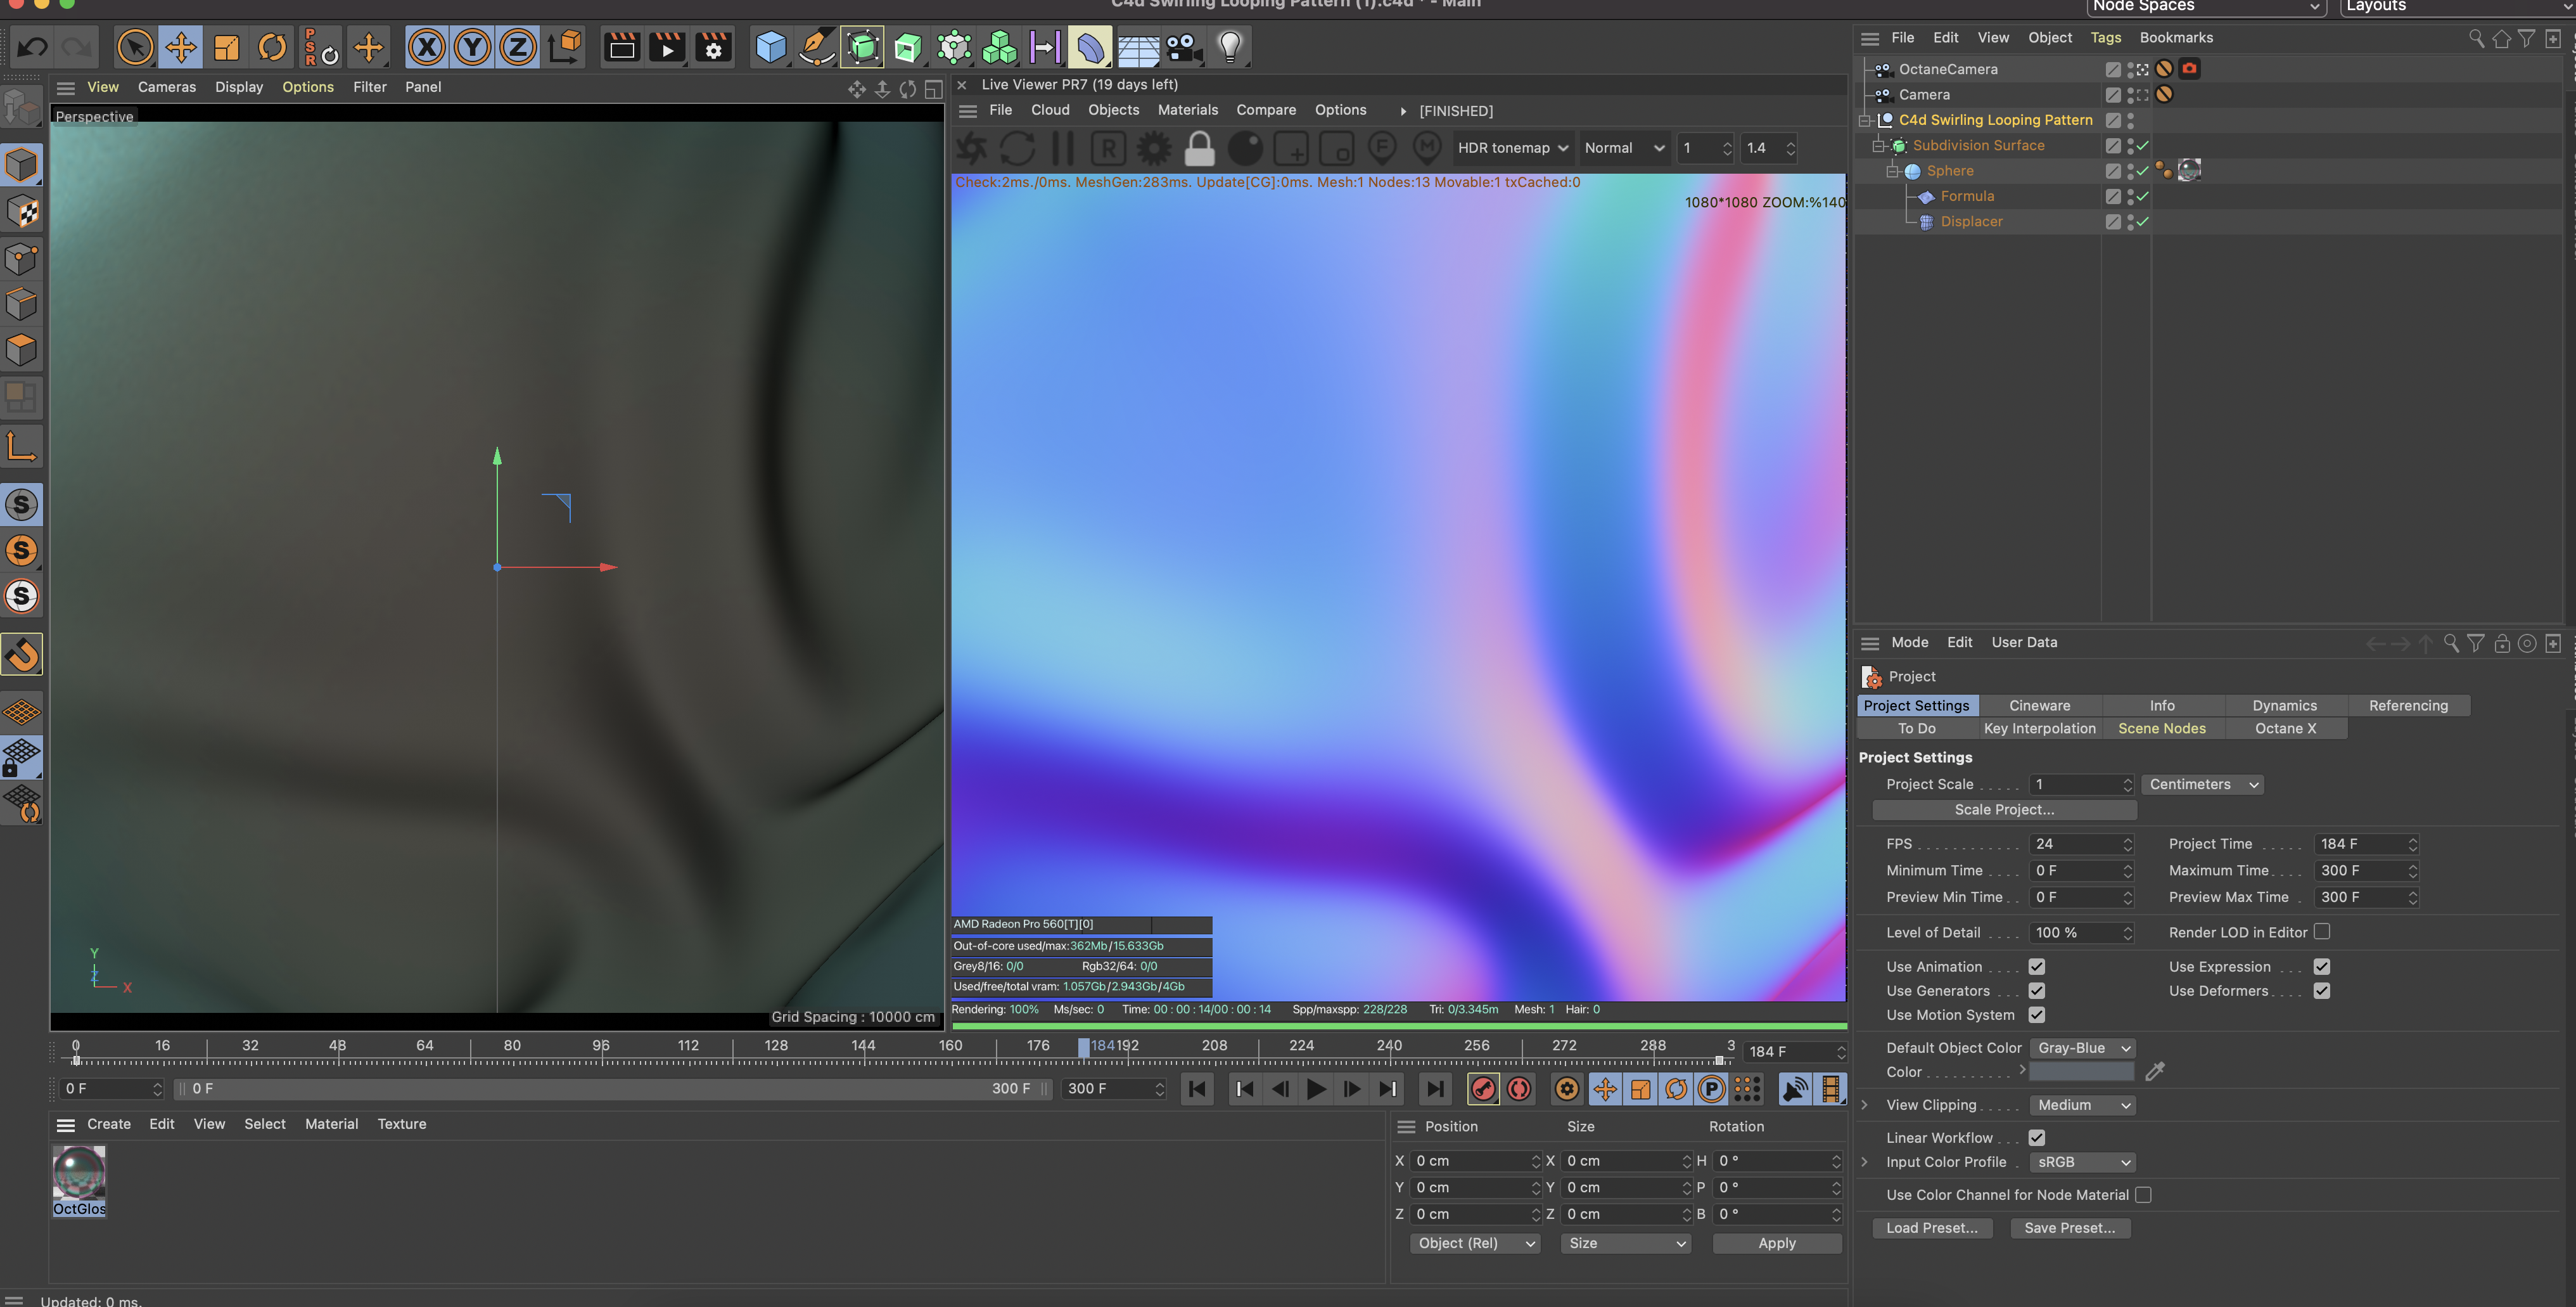Viewport: 2576px width, 1307px height.
Task: Open the Centimeters unit dropdown
Action: (x=2203, y=785)
